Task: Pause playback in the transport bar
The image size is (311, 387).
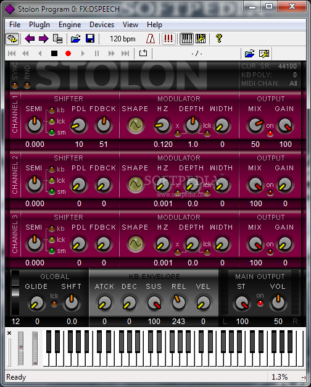Action: 97,54
